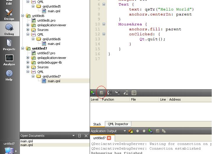Expand qmlapplicationviewer under untitled6
This screenshot has width=212, height=154.
click(28, 25)
